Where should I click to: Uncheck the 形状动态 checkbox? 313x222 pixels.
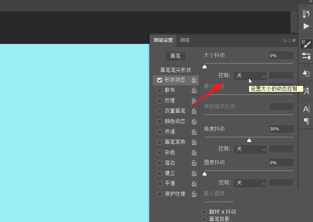(159, 80)
